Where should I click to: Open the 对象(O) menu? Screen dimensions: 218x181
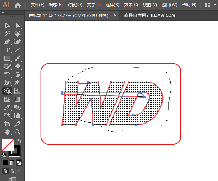coord(75,5)
